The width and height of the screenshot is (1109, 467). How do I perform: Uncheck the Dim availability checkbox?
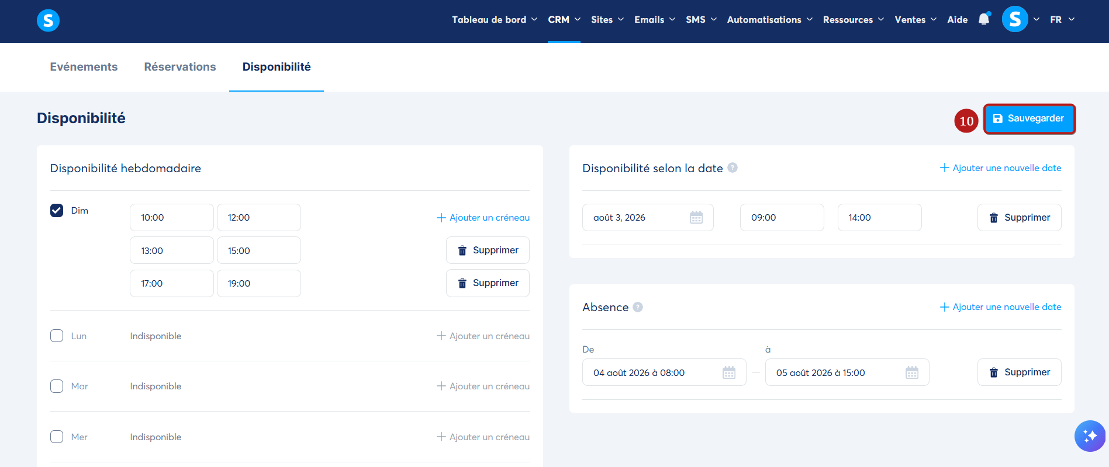pyautogui.click(x=57, y=210)
